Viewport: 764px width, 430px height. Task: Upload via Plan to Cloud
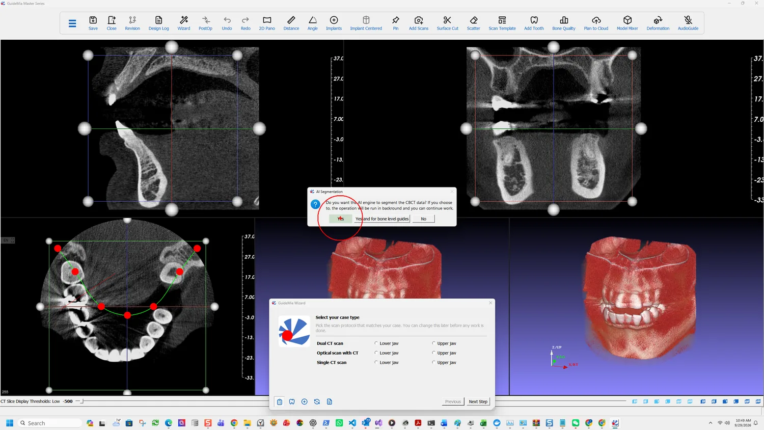coord(596,23)
